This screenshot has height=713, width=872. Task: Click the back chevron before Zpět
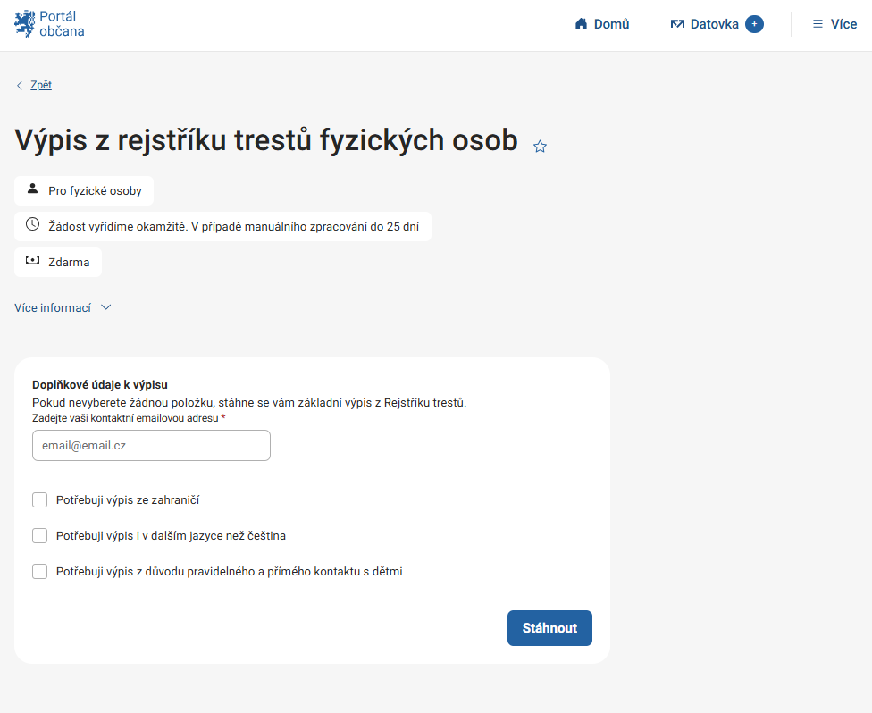[x=19, y=85]
